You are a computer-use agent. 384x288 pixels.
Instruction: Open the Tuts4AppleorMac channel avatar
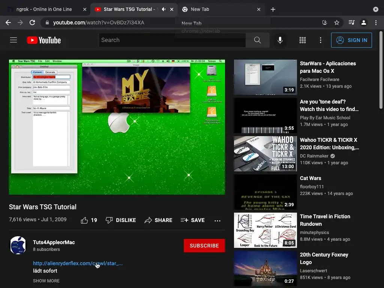[18, 245]
